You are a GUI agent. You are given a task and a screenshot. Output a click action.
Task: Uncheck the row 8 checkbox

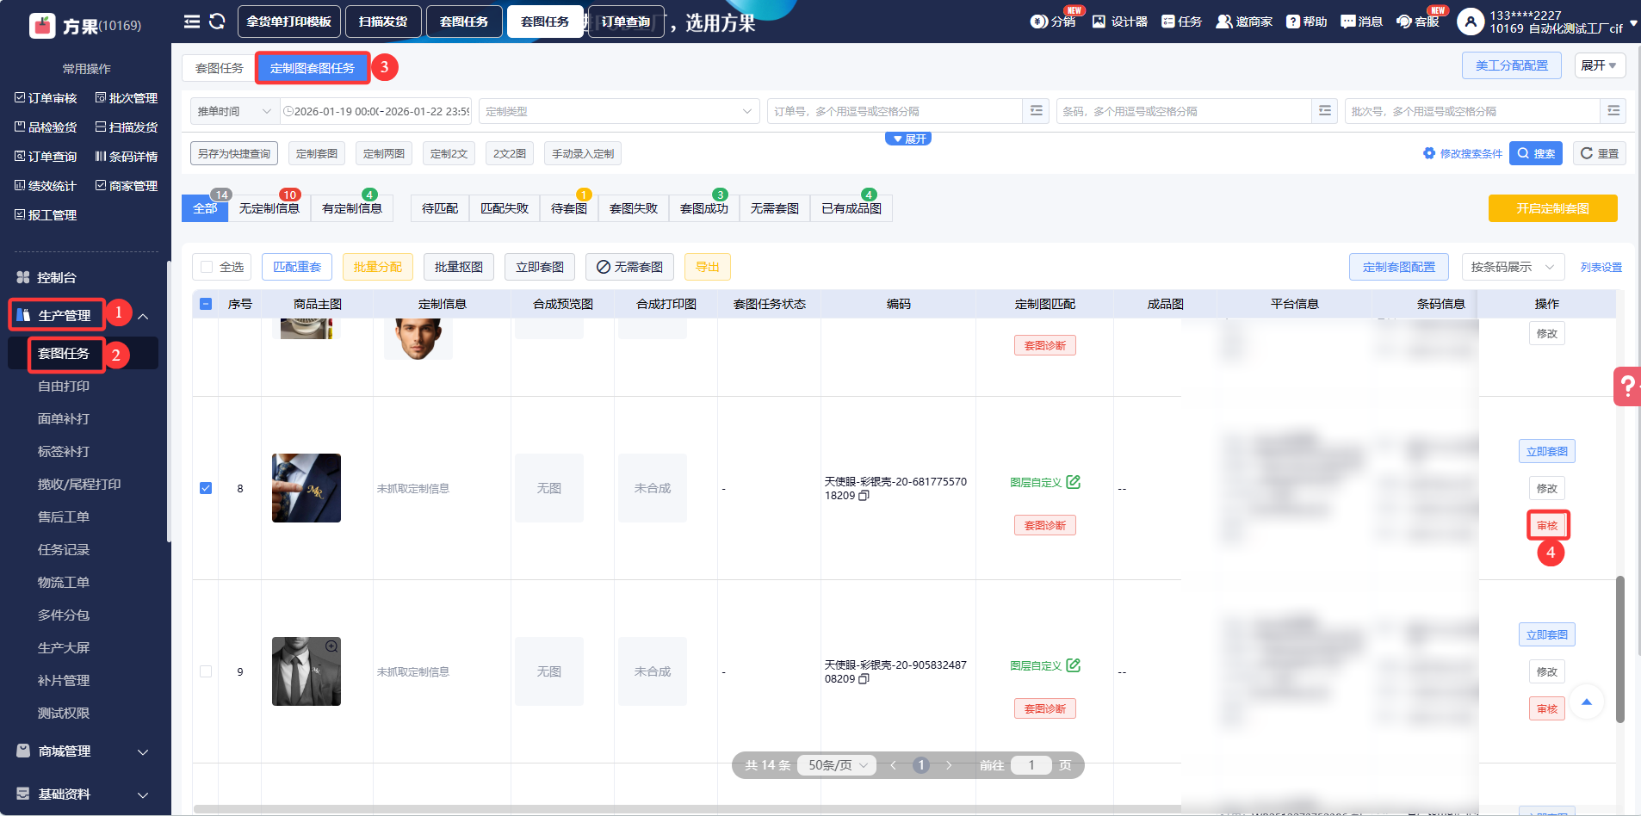point(206,488)
